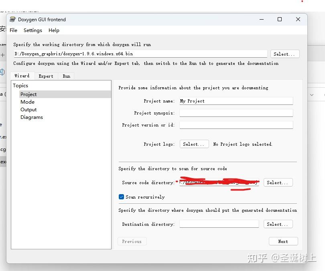Image resolution: width=325 pixels, height=271 pixels.
Task: Open the Settings menu
Action: coord(33,30)
